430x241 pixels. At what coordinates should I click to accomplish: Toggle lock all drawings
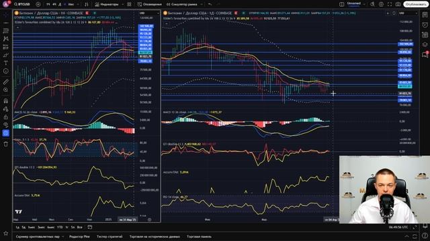tap(6, 117)
